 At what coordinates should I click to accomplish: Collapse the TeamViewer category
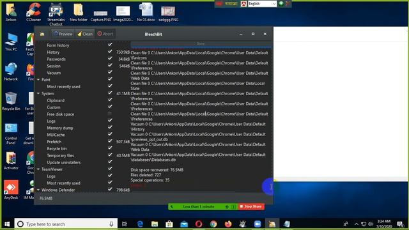[x=38, y=169]
